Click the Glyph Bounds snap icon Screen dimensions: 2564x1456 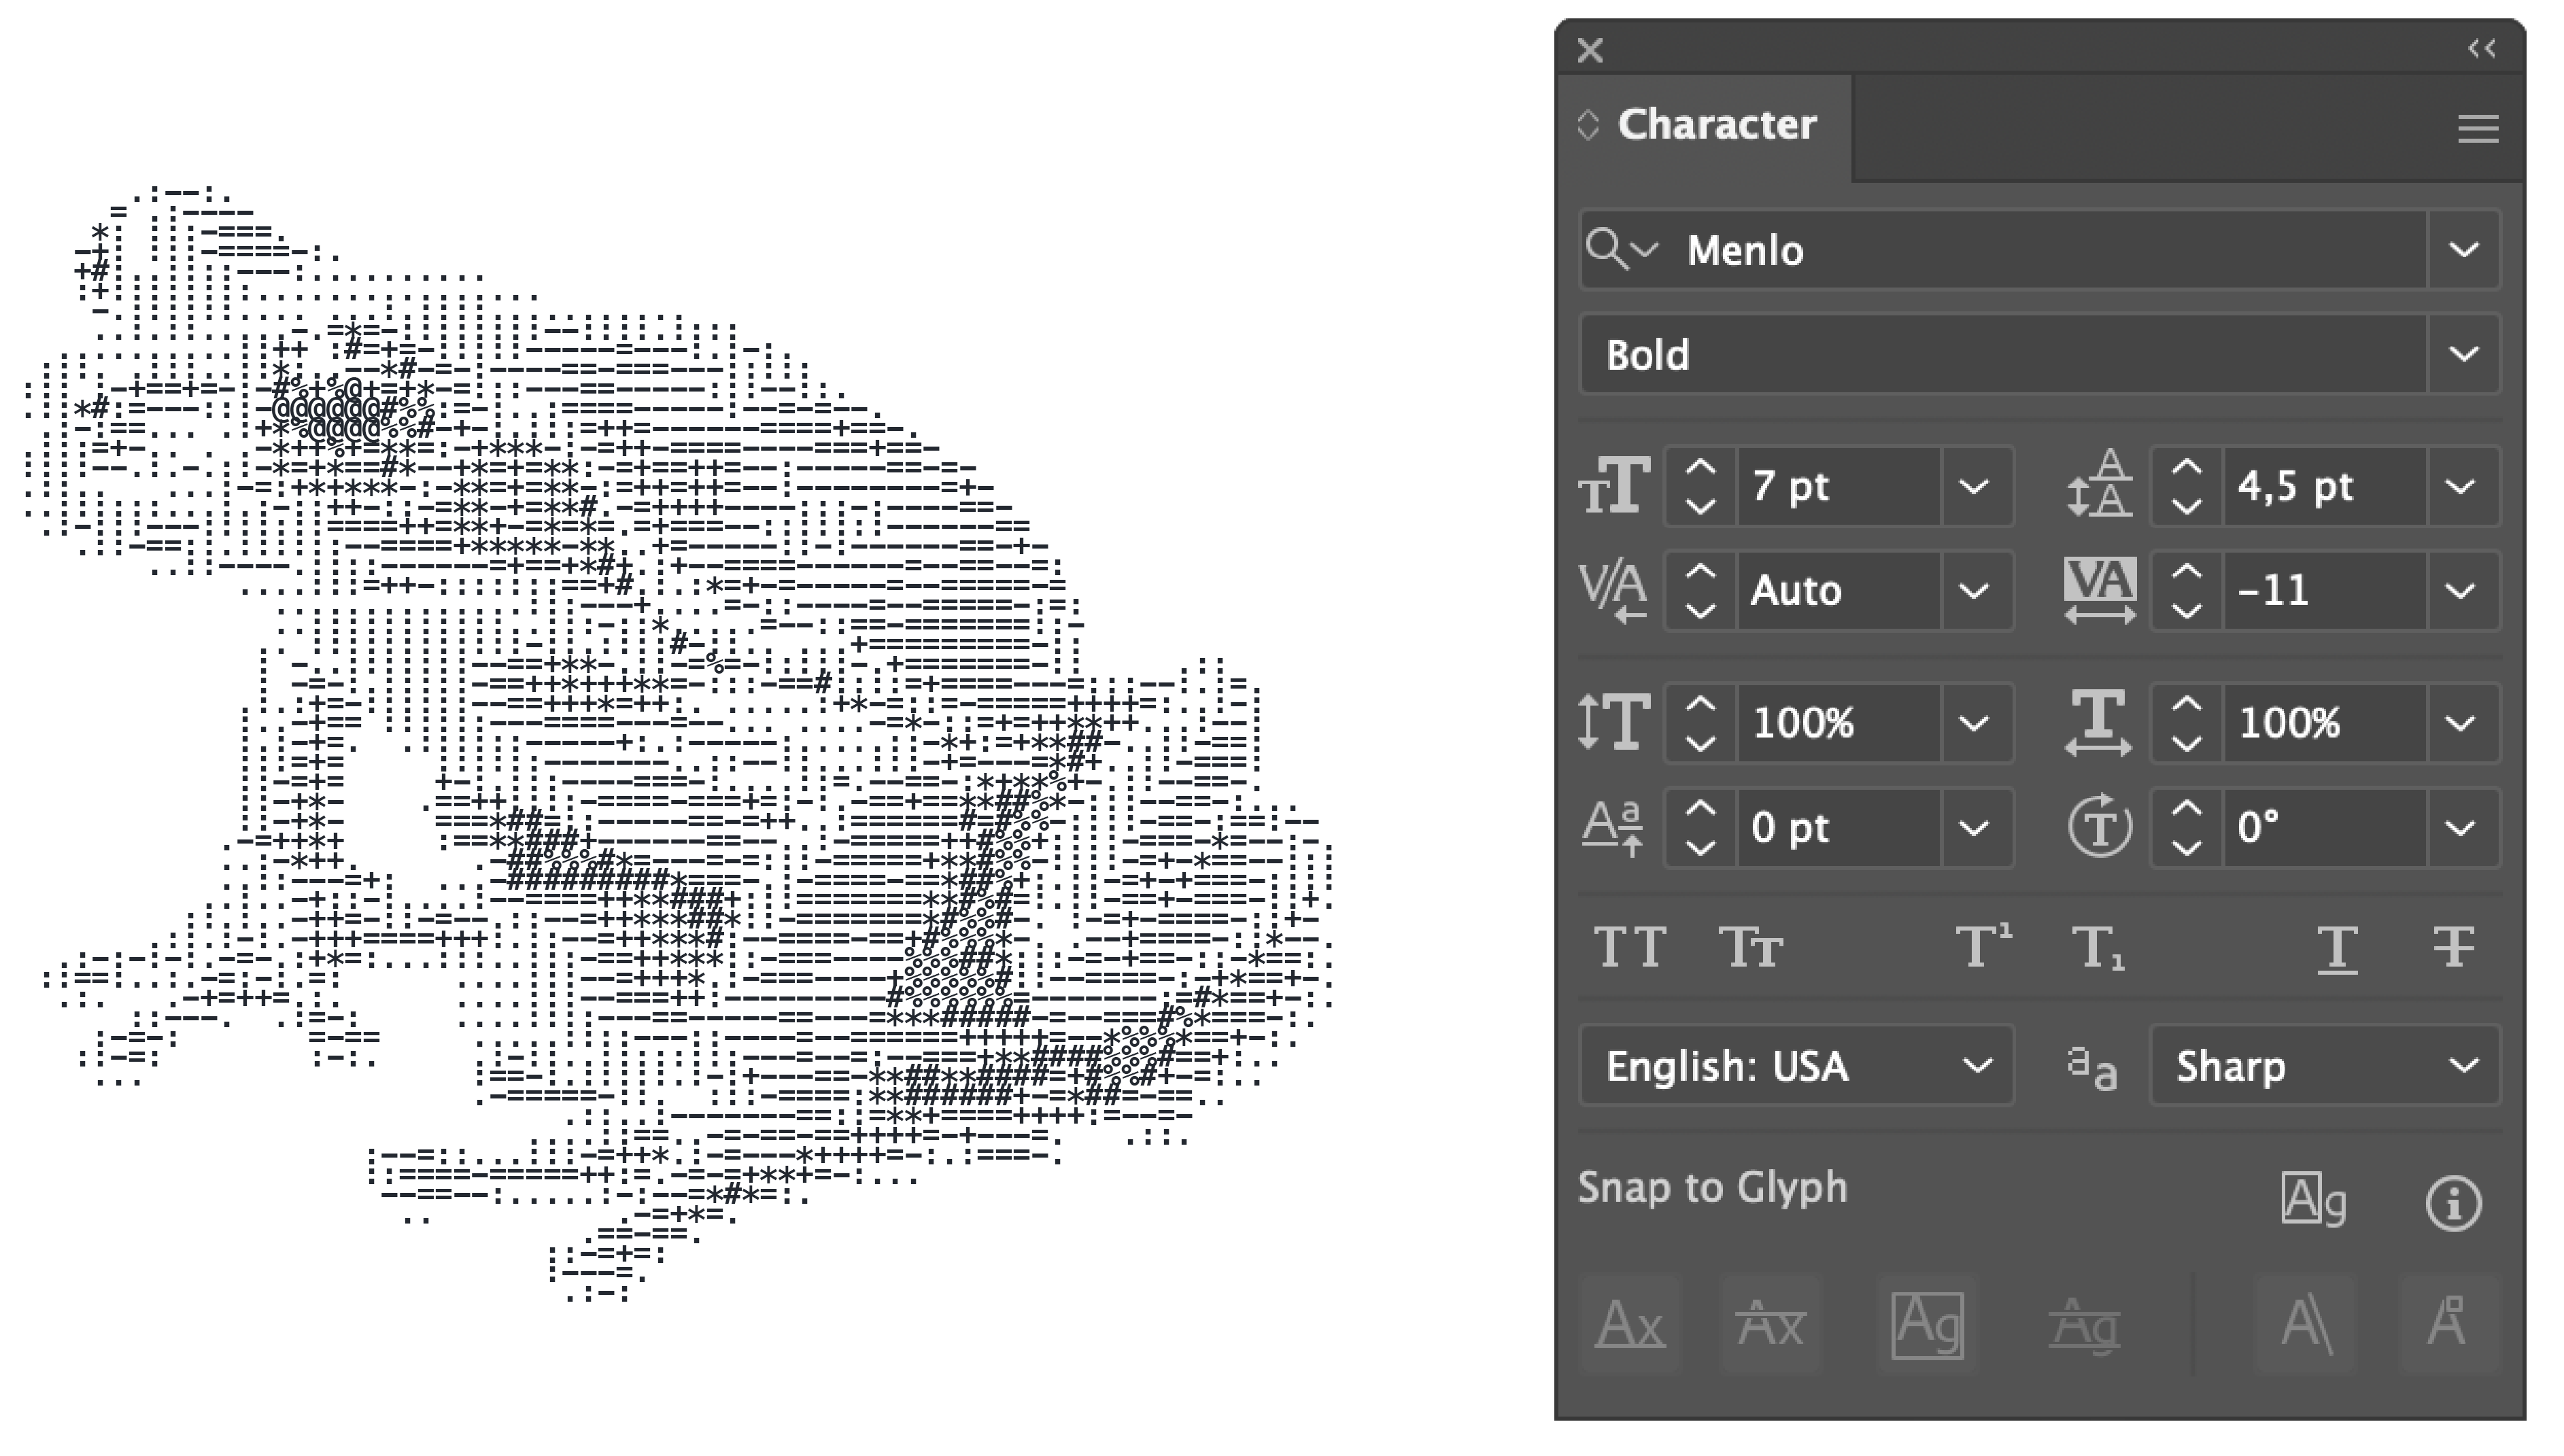(1927, 1325)
